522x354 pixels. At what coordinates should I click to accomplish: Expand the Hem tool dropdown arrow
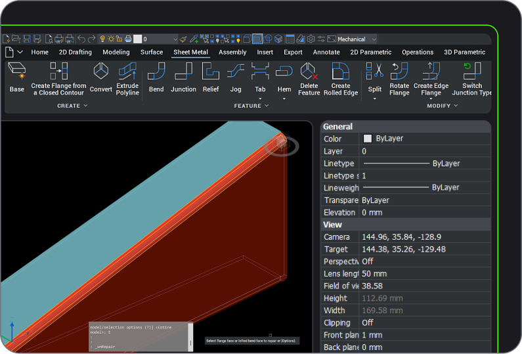click(284, 99)
